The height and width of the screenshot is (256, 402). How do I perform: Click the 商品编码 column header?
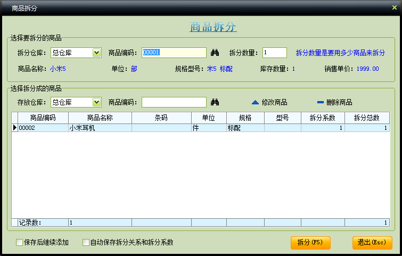click(x=43, y=118)
